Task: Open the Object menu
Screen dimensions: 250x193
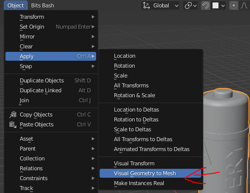Action: 16,5
